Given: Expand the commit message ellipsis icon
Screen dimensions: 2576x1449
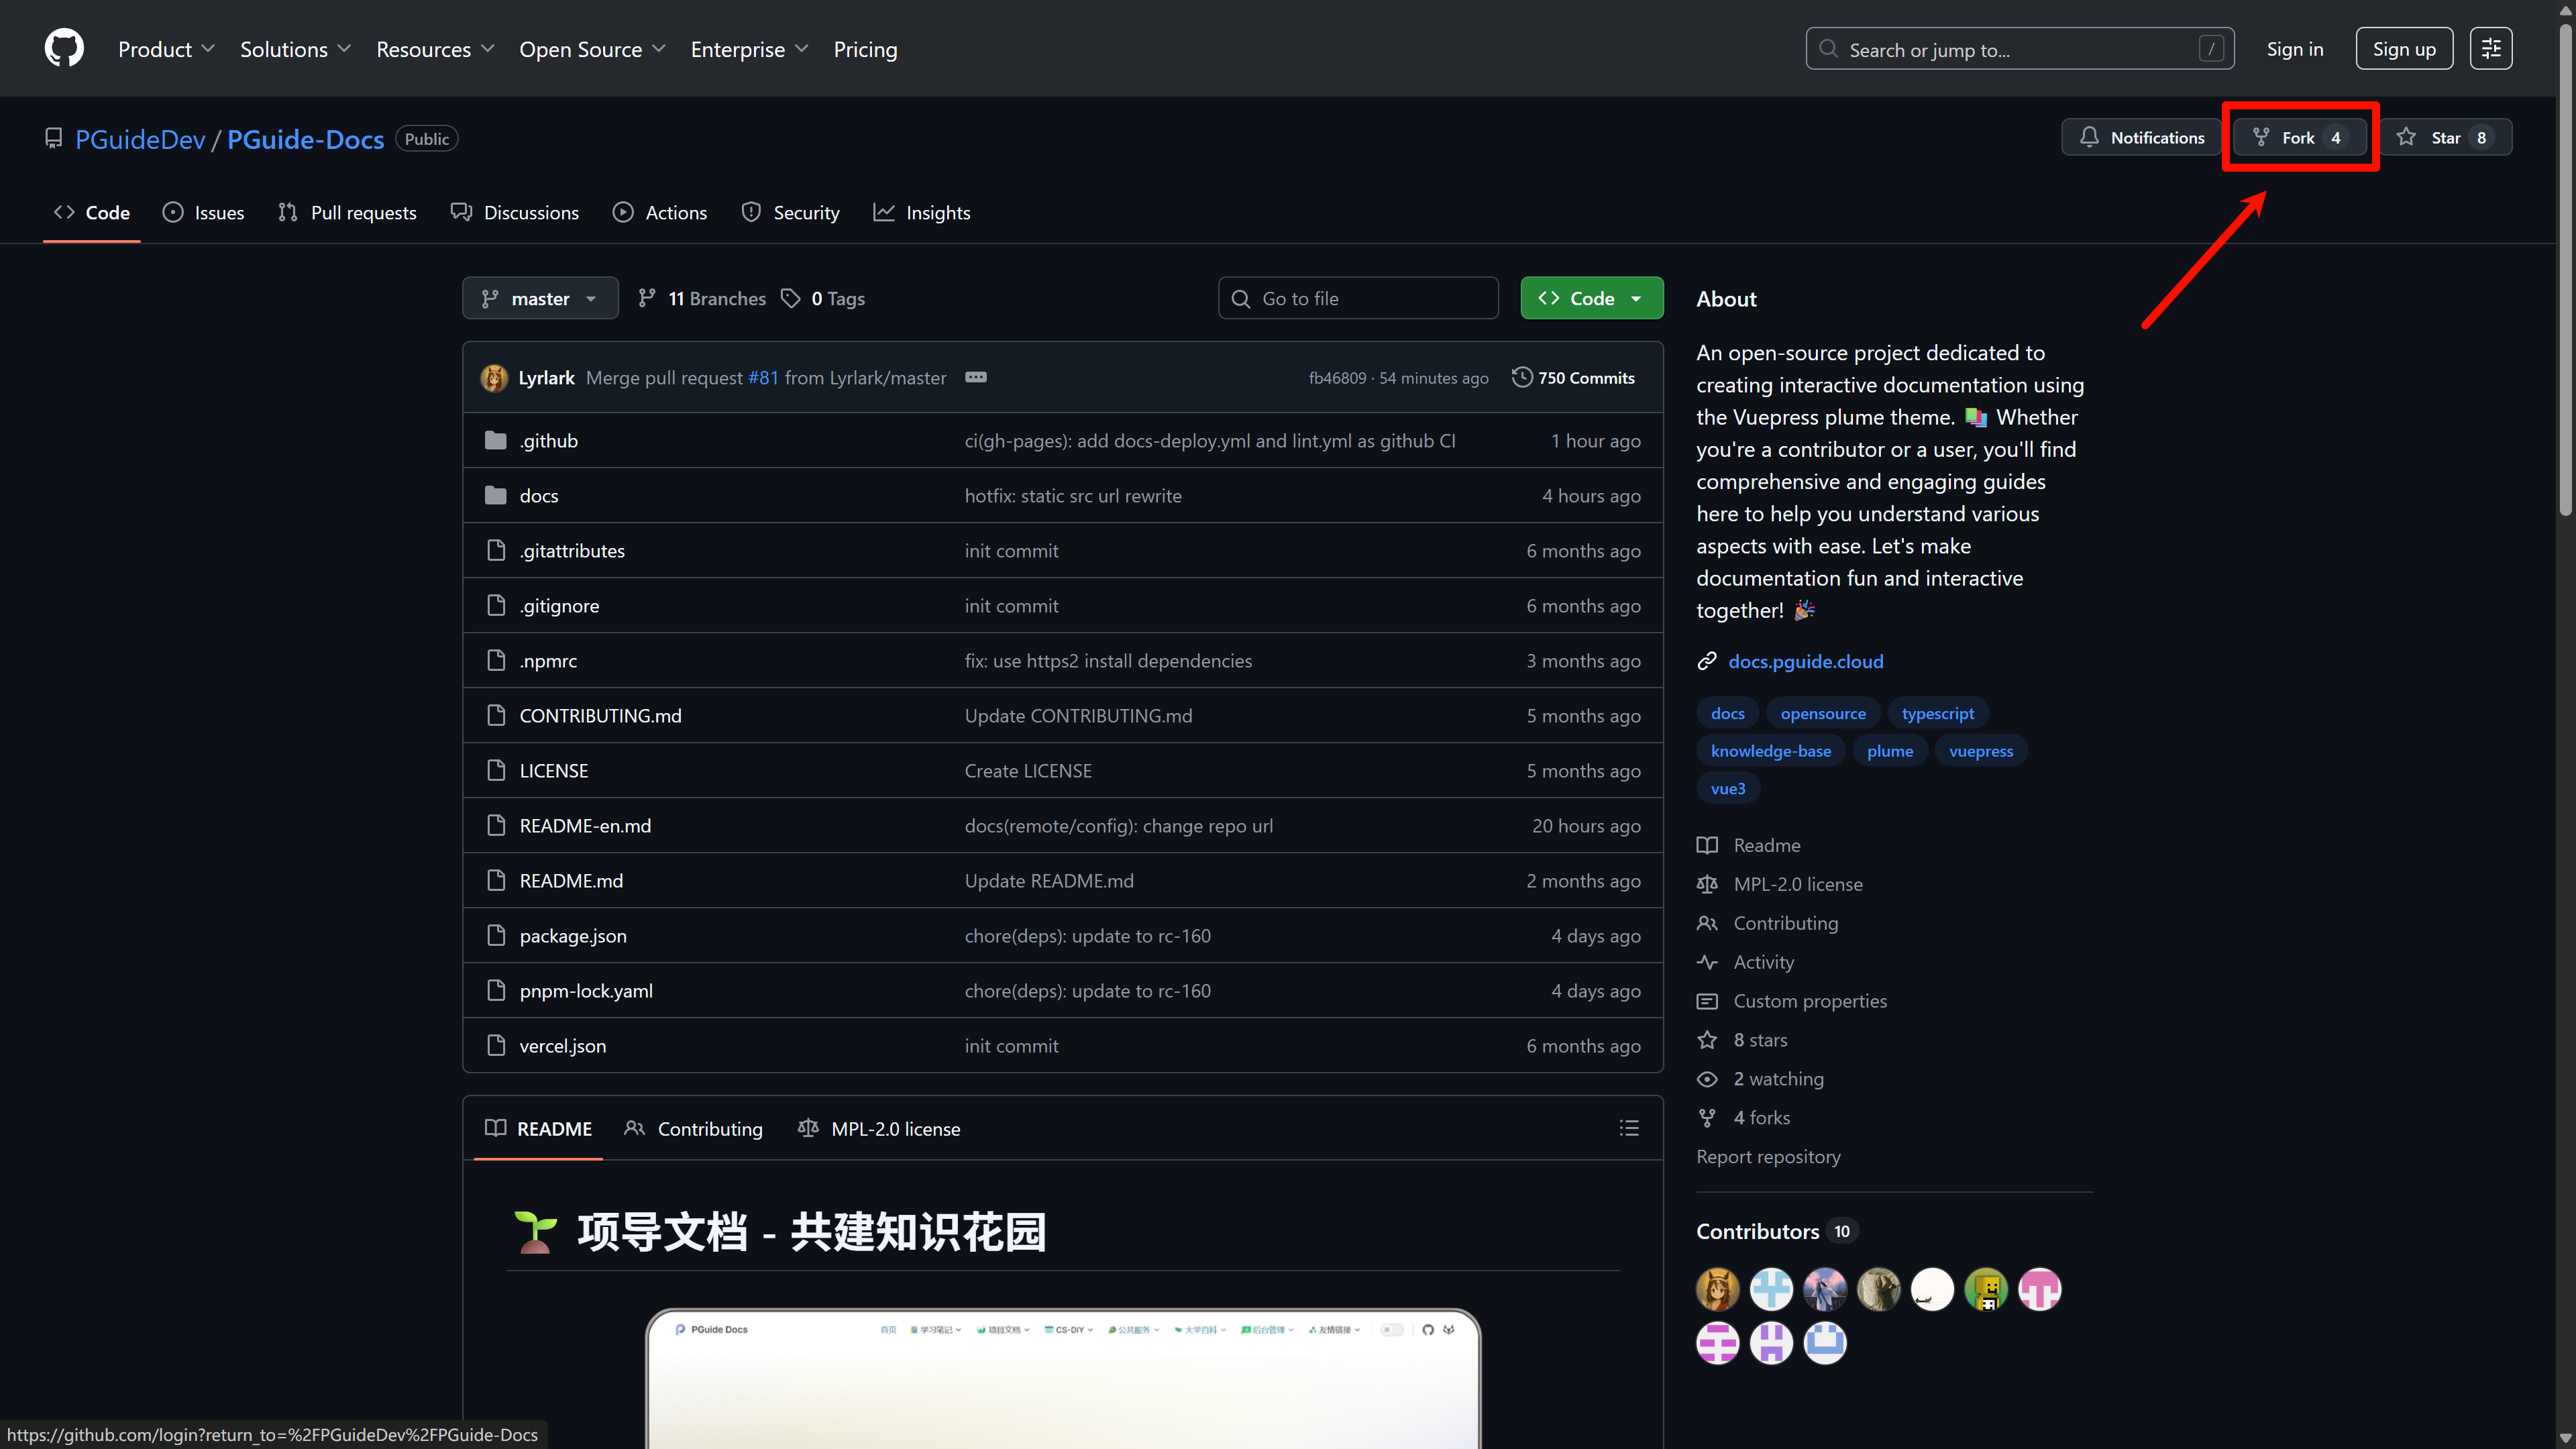Looking at the screenshot, I should click(975, 377).
